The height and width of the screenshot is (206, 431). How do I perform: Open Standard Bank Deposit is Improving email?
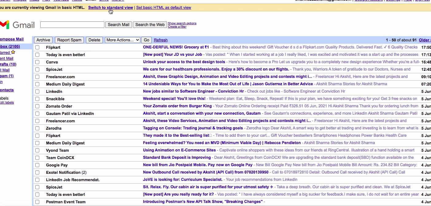(x=177, y=157)
